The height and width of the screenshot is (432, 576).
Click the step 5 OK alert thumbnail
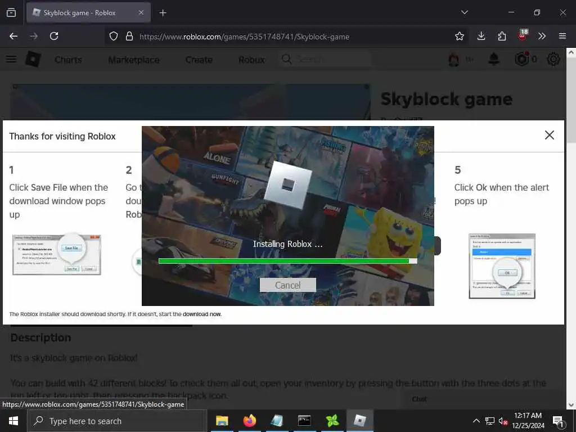pos(502,266)
